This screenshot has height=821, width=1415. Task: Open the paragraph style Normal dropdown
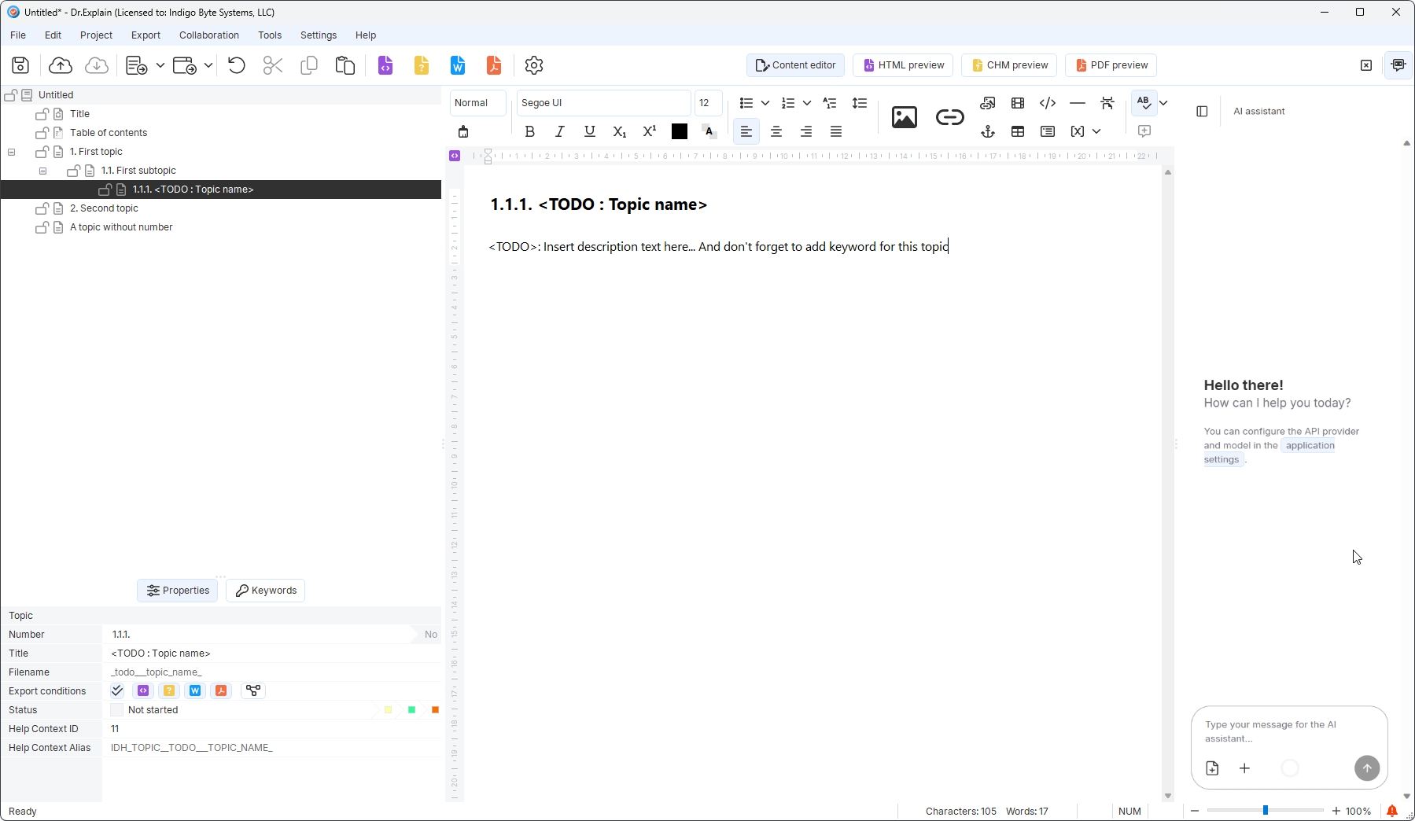pos(478,103)
